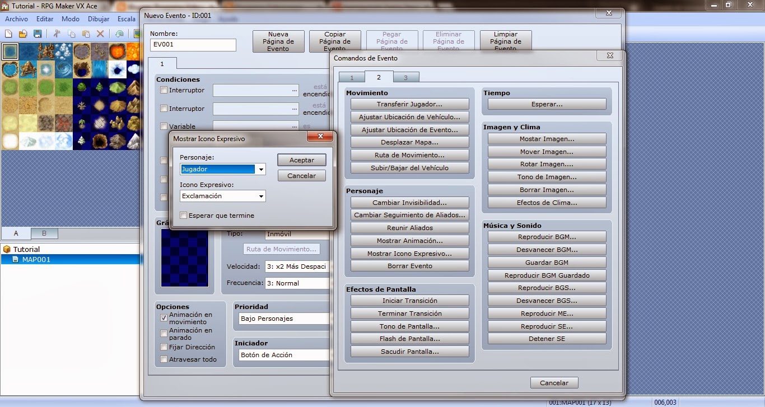The image size is (765, 407).
Task: Open the Dibujar menu
Action: 99,18
